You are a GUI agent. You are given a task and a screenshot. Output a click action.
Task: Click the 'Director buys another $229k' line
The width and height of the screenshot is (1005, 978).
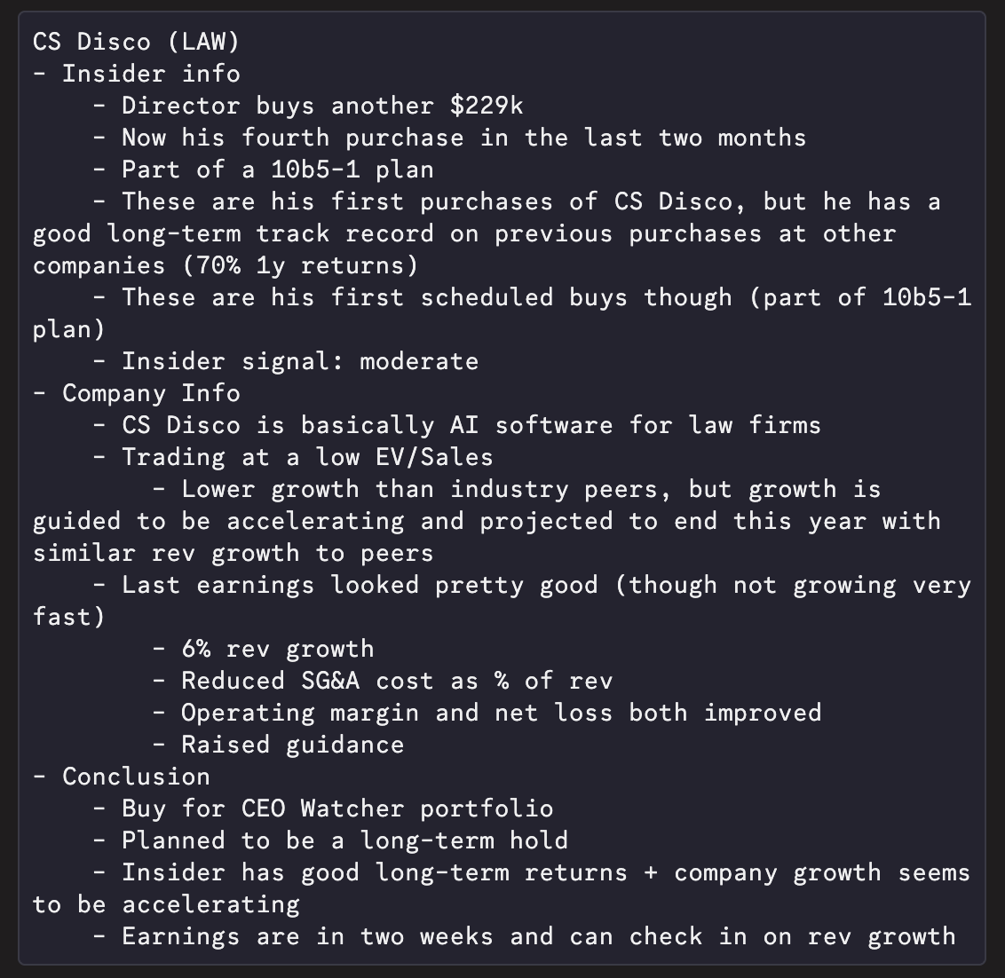(x=322, y=106)
